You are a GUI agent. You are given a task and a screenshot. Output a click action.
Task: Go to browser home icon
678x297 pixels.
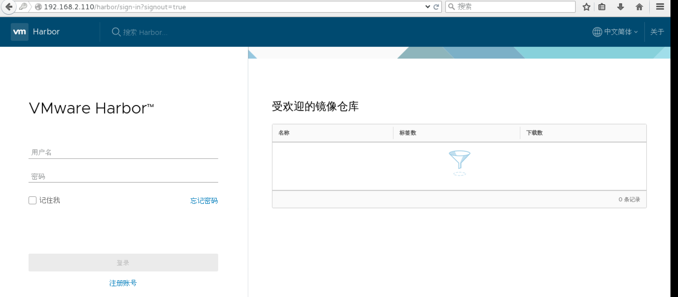(639, 7)
